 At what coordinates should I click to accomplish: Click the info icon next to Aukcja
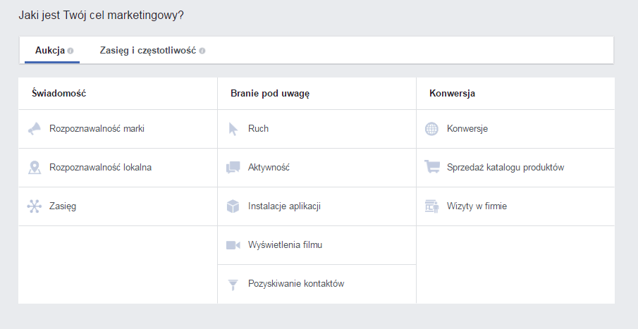coord(70,51)
